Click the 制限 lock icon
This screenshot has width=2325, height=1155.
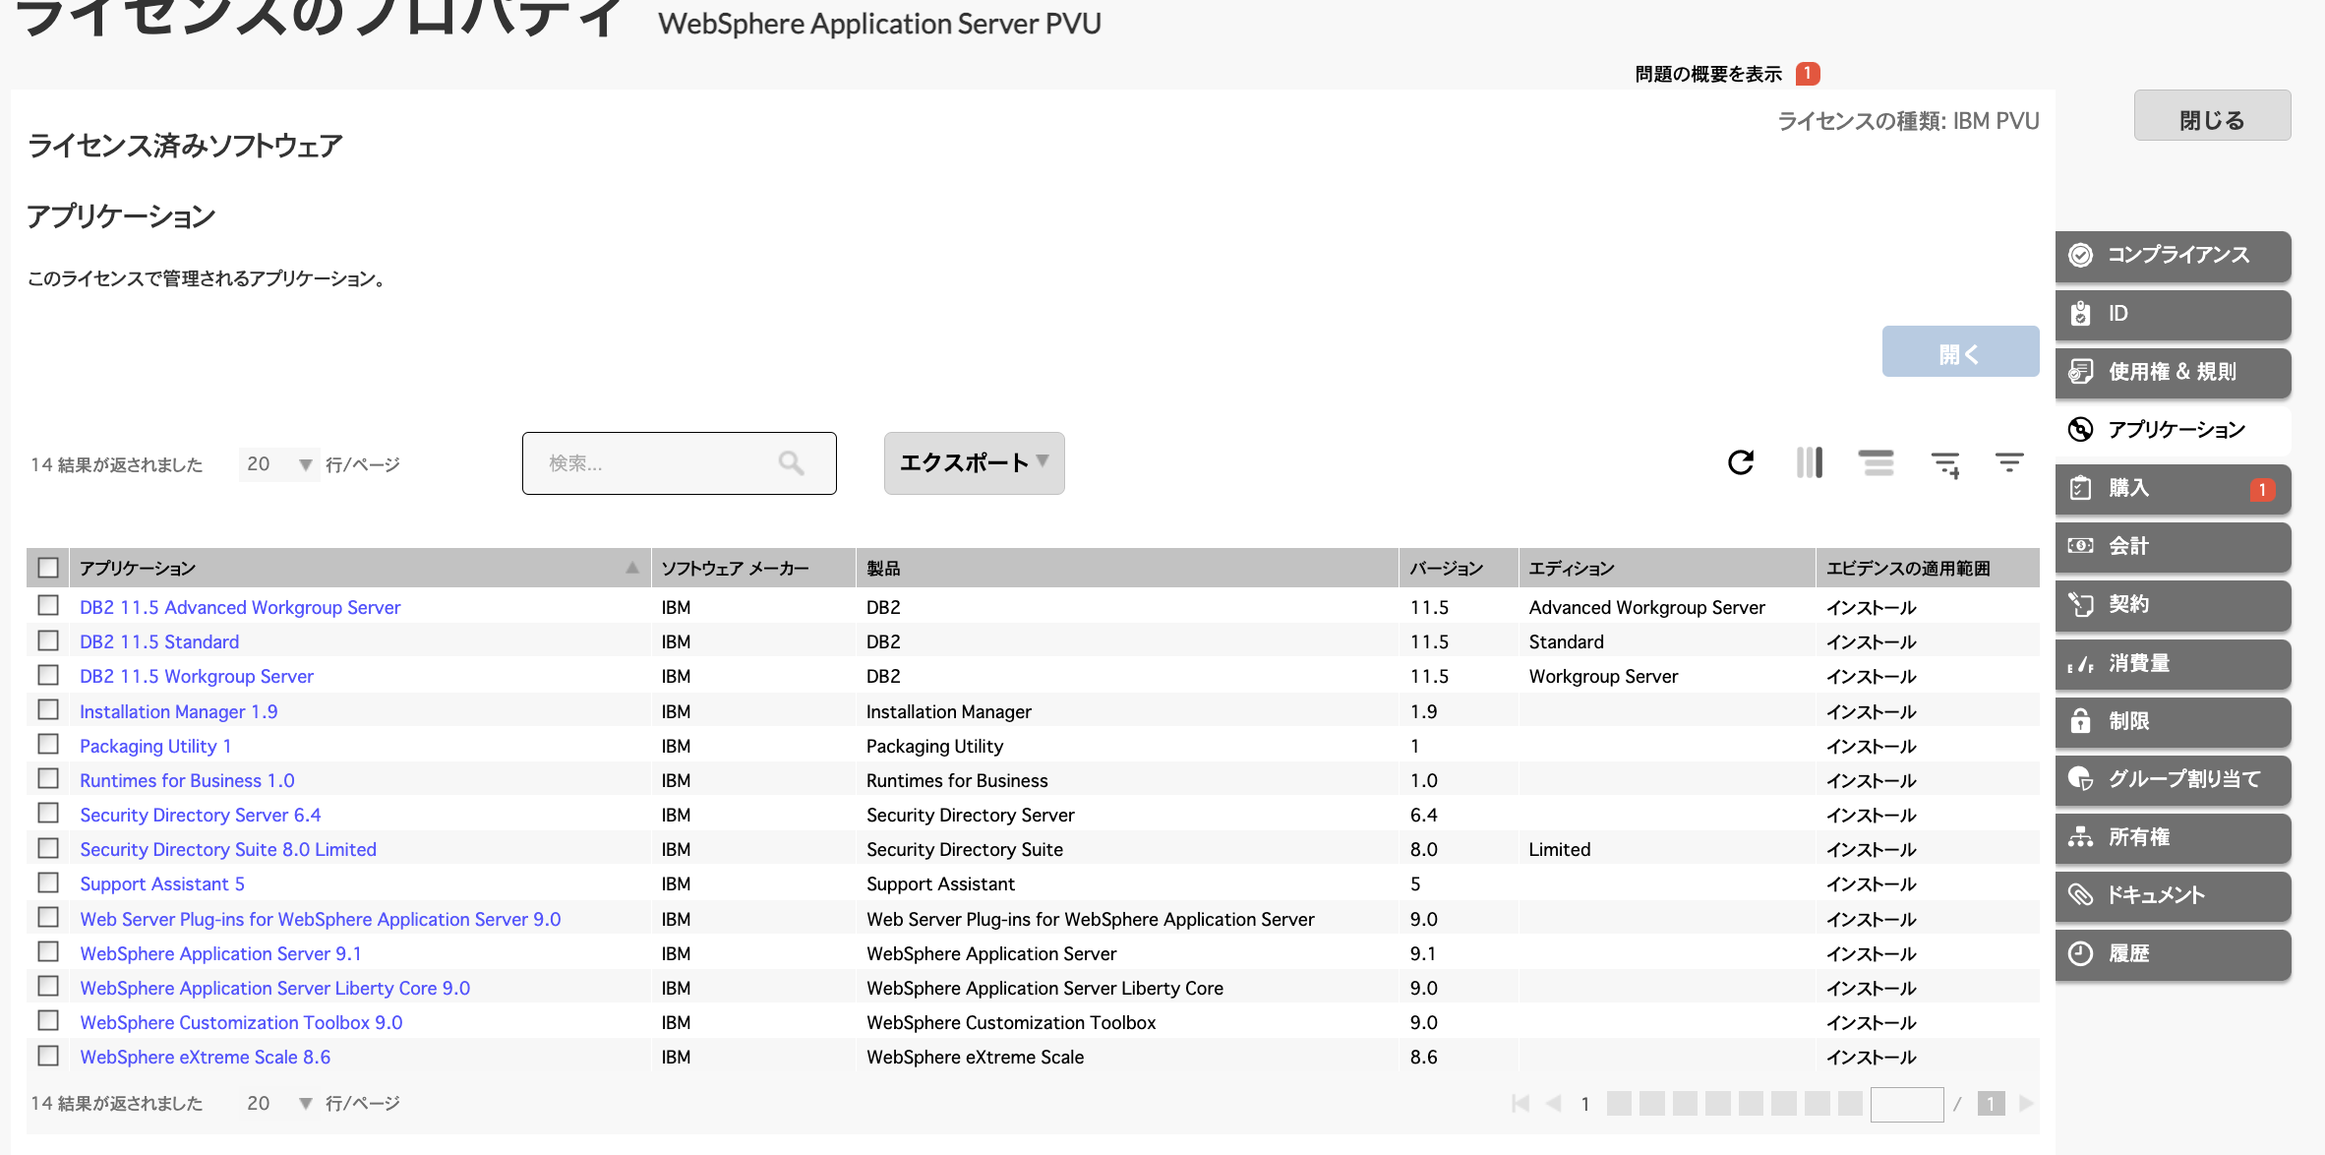click(x=2081, y=721)
